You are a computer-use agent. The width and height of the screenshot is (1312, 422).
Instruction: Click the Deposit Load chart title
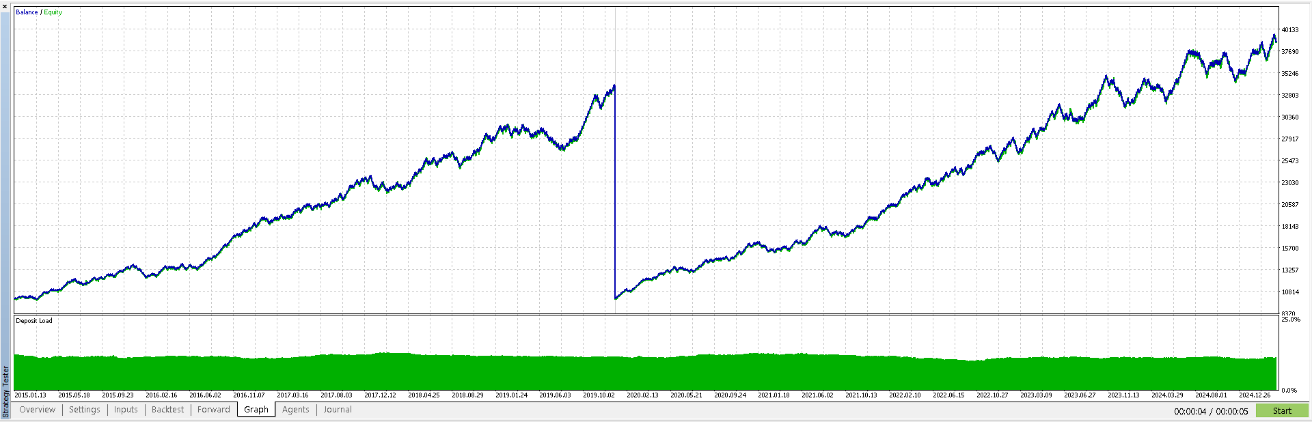tap(34, 321)
